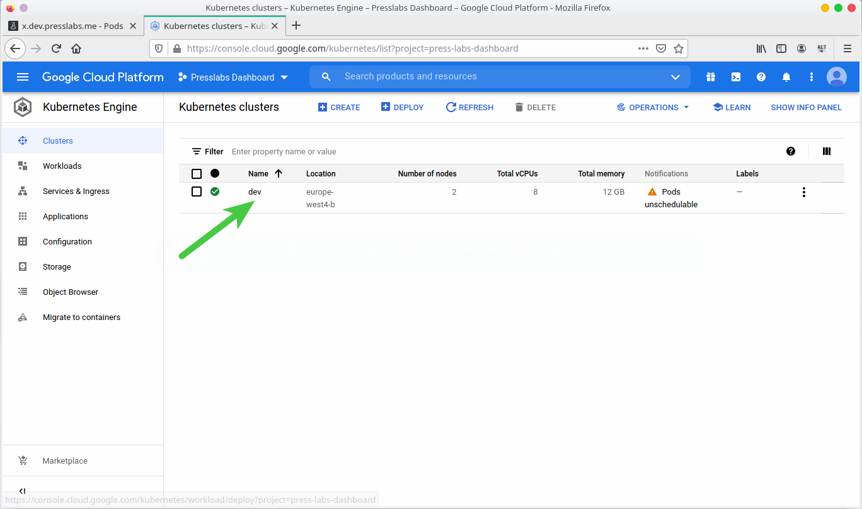Click the Pods unschedulable warning triangle
The height and width of the screenshot is (509, 862).
tap(652, 192)
